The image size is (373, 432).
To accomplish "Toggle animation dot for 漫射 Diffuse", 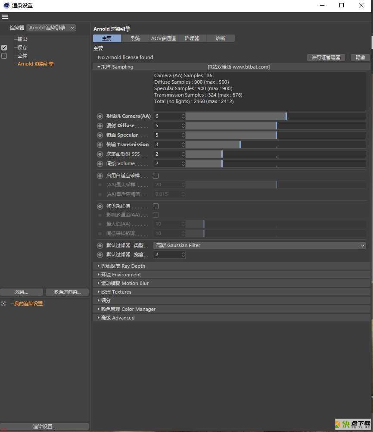I will click(100, 125).
